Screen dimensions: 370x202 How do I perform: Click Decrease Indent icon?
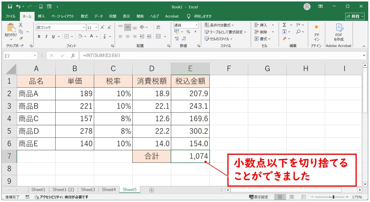tap(142, 37)
